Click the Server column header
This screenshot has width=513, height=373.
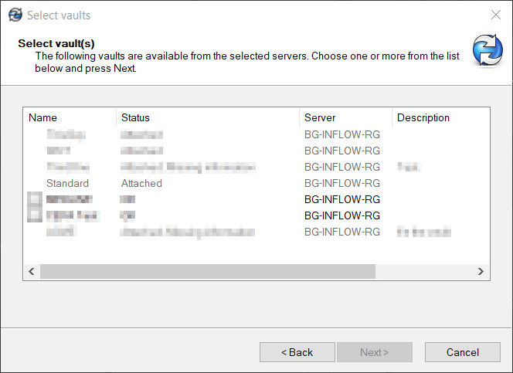pos(345,117)
